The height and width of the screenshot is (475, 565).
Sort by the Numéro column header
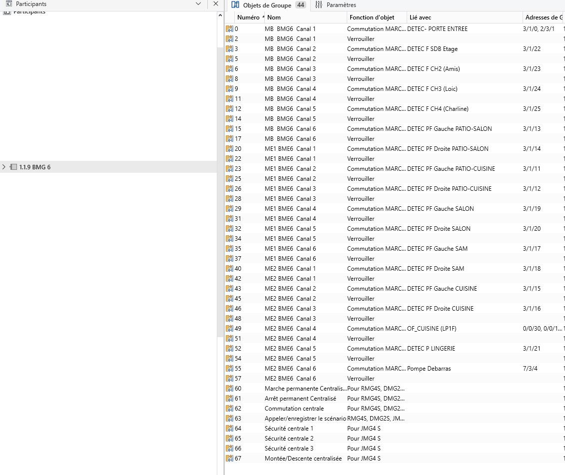(x=248, y=17)
